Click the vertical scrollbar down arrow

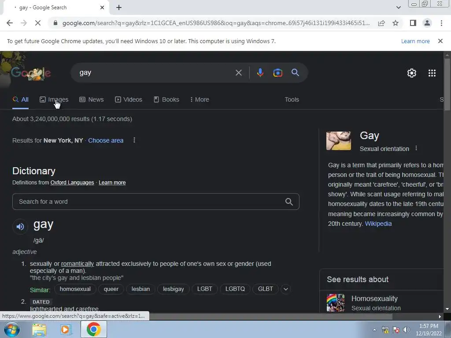447,309
